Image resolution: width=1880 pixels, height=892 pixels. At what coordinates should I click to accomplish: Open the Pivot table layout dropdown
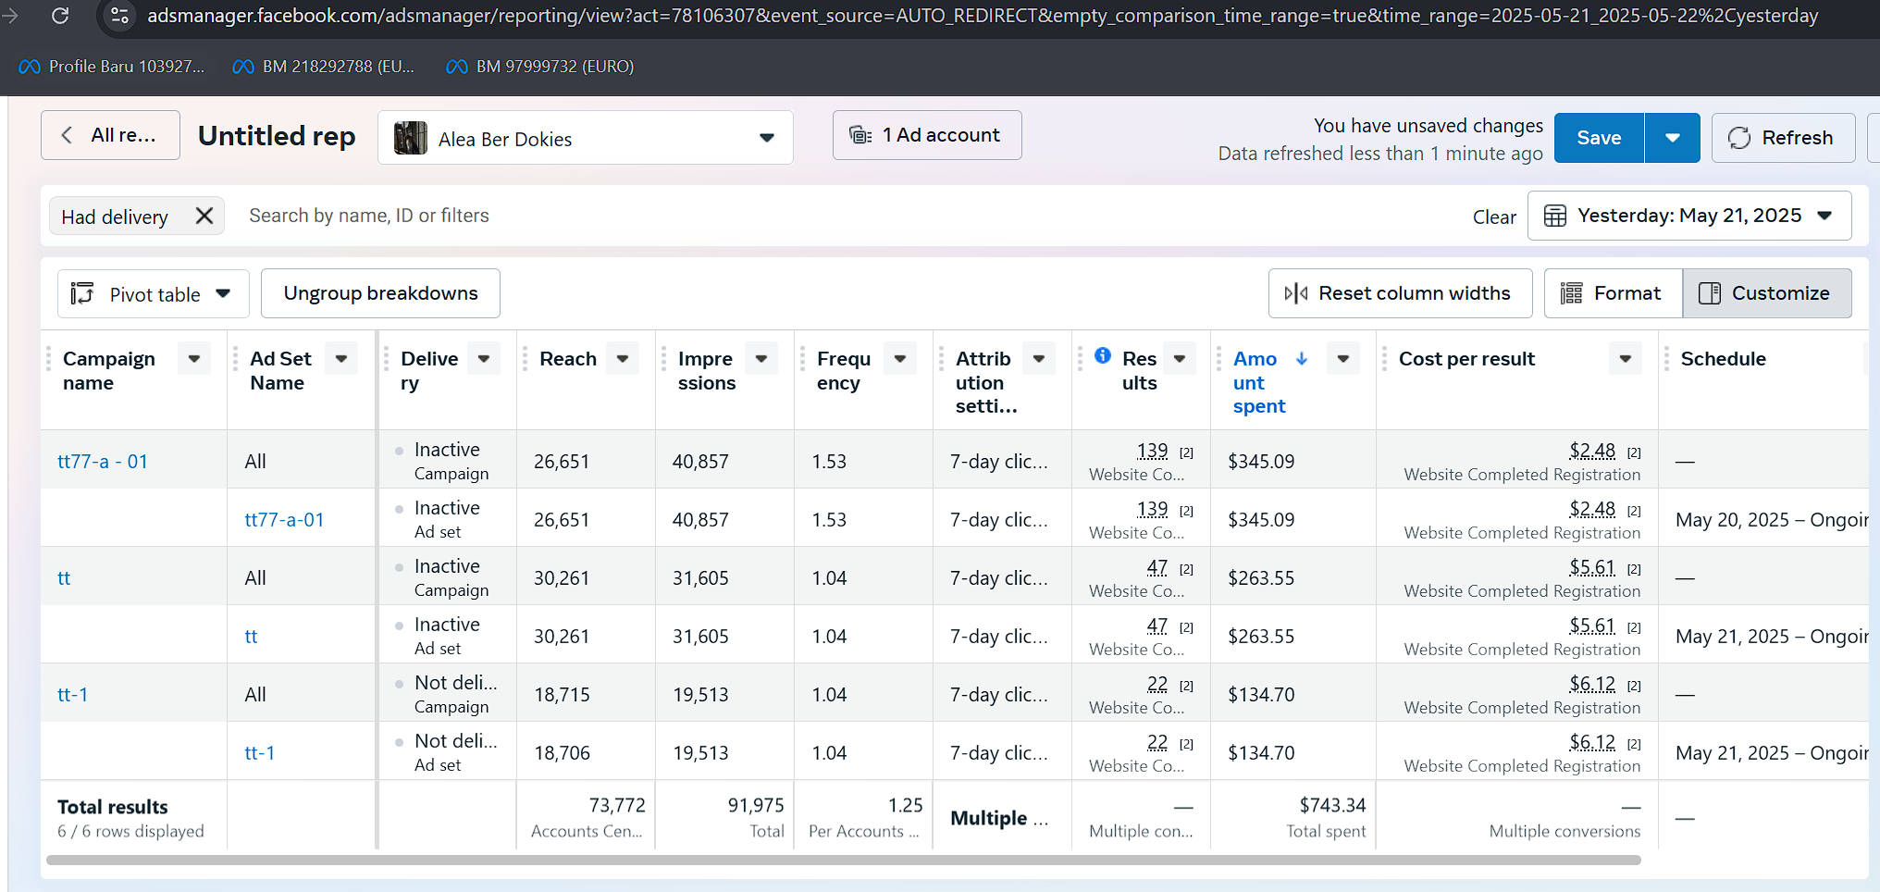point(153,294)
